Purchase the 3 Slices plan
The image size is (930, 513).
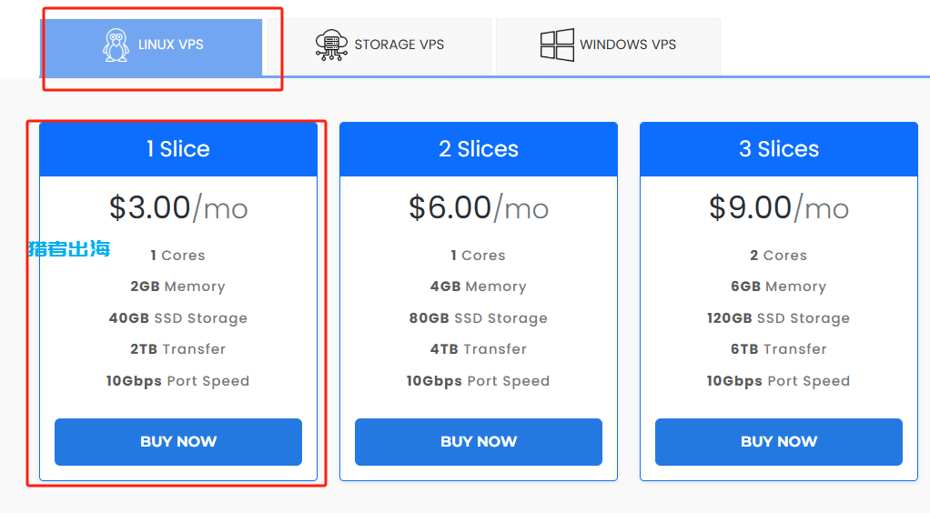(779, 442)
